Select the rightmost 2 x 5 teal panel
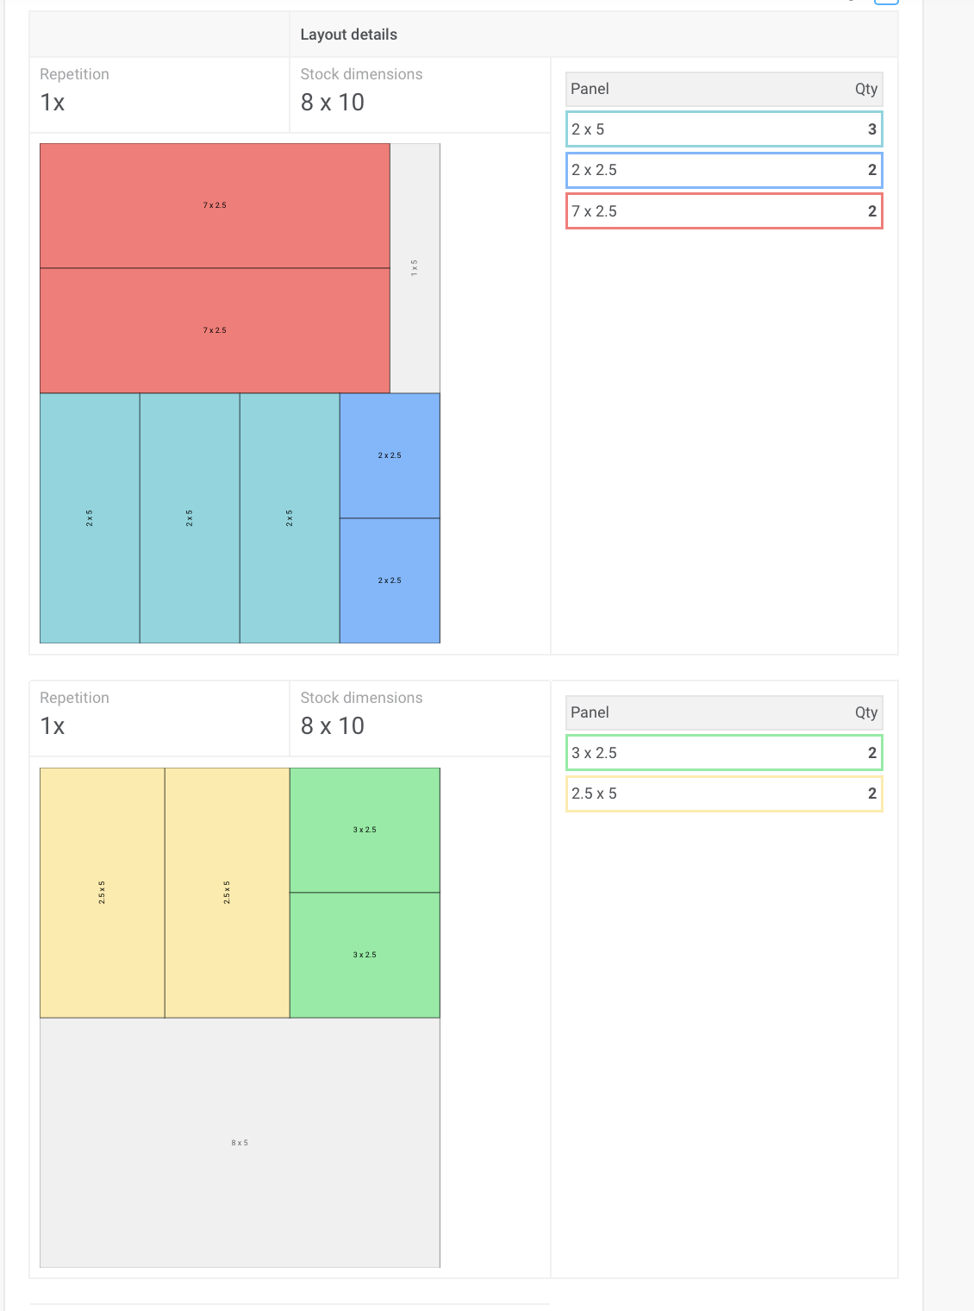974x1311 pixels. [x=290, y=517]
